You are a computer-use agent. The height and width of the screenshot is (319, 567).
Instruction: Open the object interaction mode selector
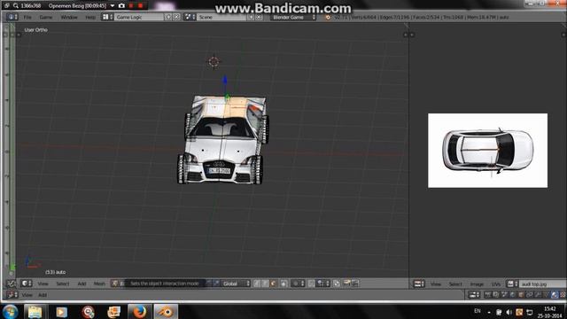click(118, 284)
